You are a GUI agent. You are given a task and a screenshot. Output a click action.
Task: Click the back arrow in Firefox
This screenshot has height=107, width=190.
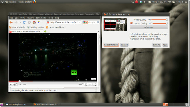pos(11,22)
